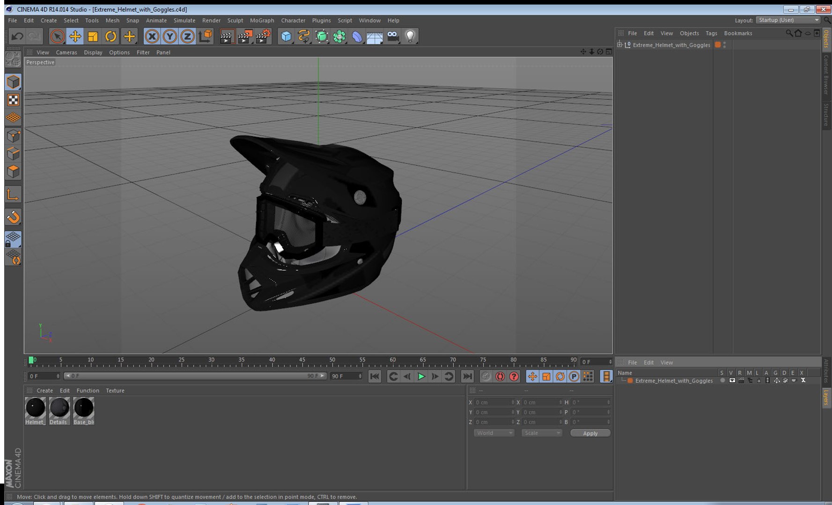Play animation forwards
This screenshot has width=832, height=505.
(x=421, y=376)
